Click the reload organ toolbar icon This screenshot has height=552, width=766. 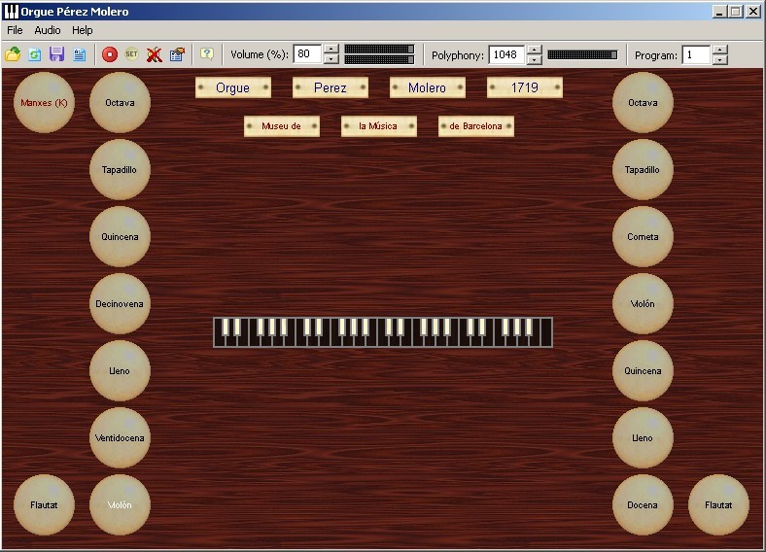(35, 54)
